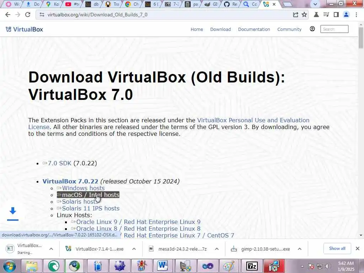Go to Home in site navigation
Screen dimensions: 364x273
click(x=197, y=29)
